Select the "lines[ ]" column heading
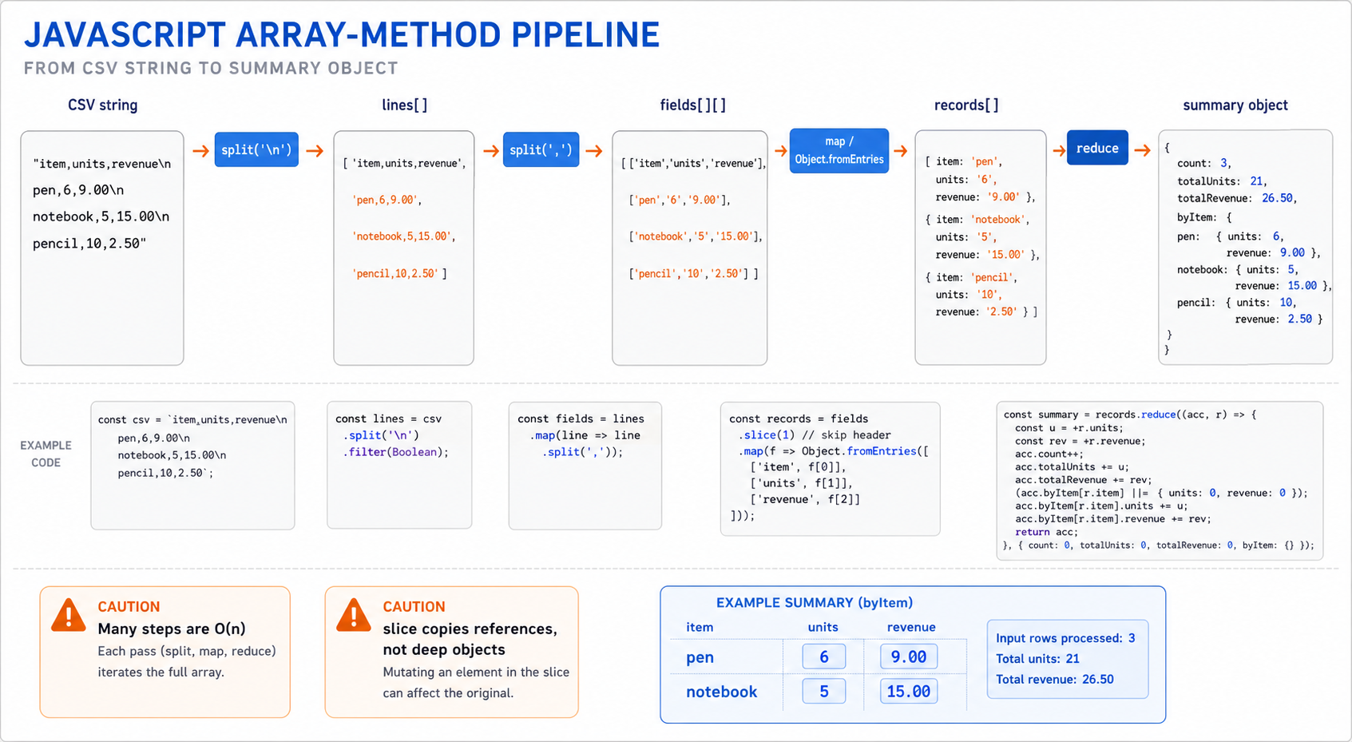 click(404, 105)
